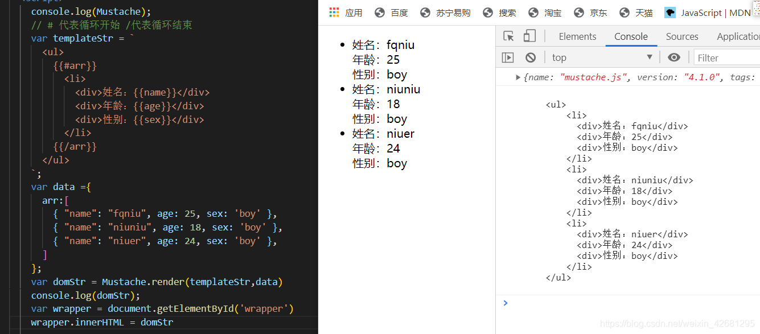Show the console sidebar
760x334 pixels.
(508, 57)
